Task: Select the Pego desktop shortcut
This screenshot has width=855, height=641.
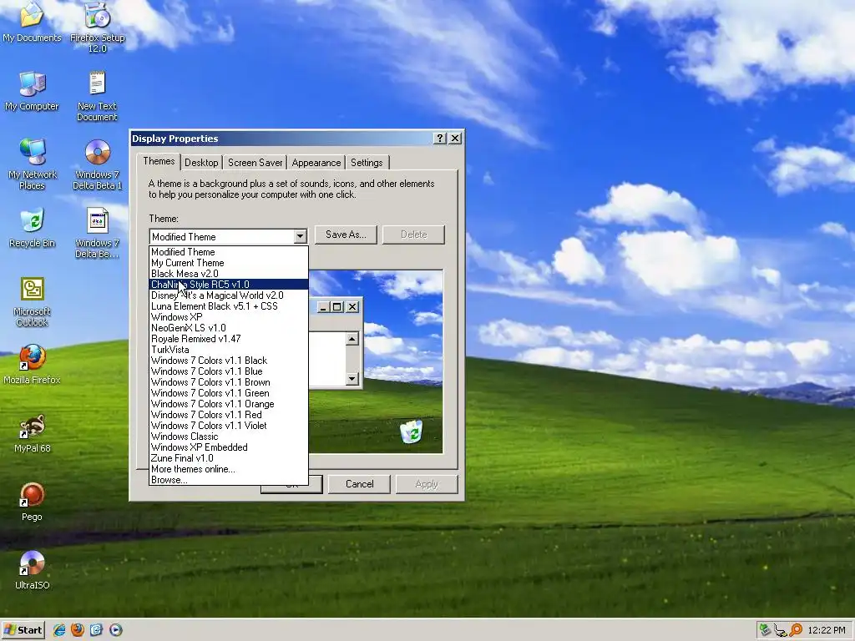Action: pyautogui.click(x=32, y=502)
